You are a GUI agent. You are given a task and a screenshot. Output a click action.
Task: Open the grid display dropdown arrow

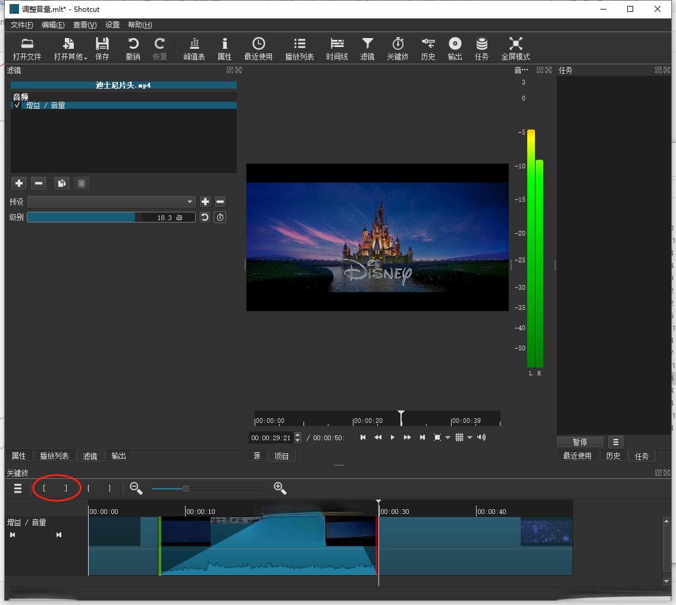[x=470, y=438]
